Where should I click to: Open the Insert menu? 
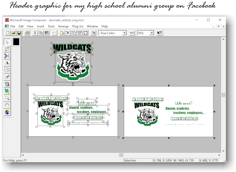pos(40,26)
